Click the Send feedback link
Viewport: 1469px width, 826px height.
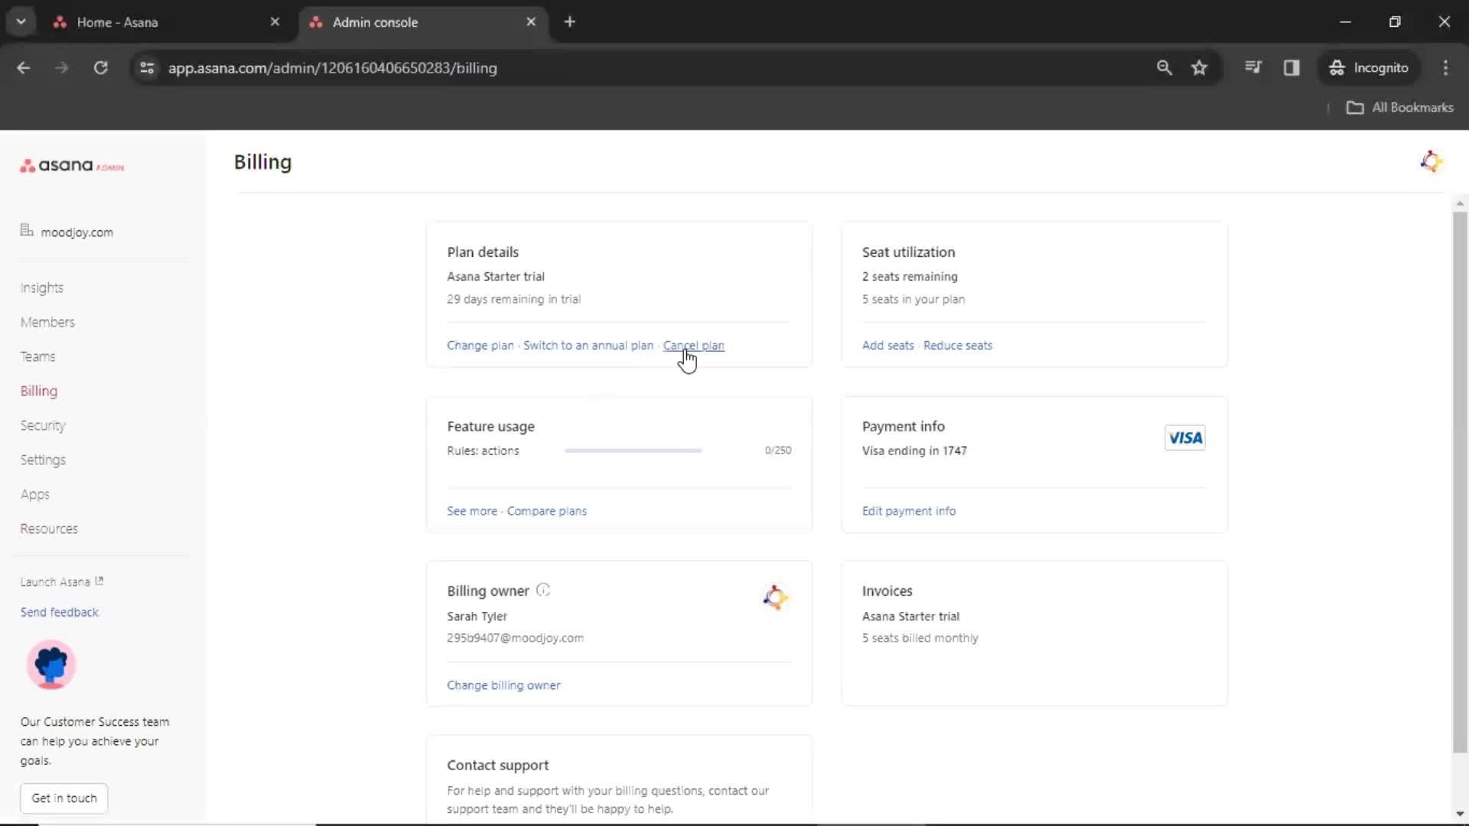click(60, 612)
